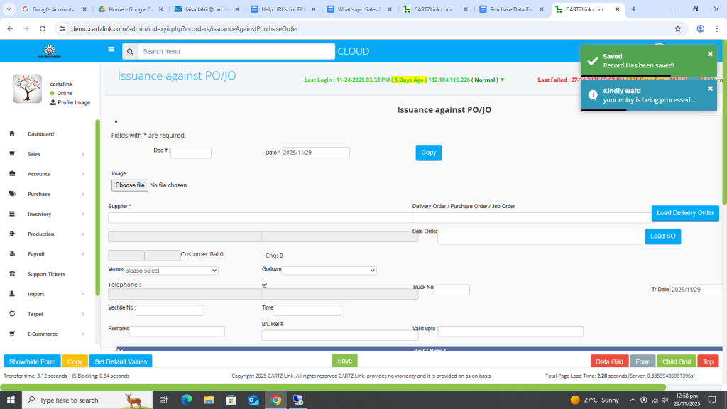The width and height of the screenshot is (727, 409).
Task: Click the Payroll icon in sidebar
Action: tap(12, 253)
